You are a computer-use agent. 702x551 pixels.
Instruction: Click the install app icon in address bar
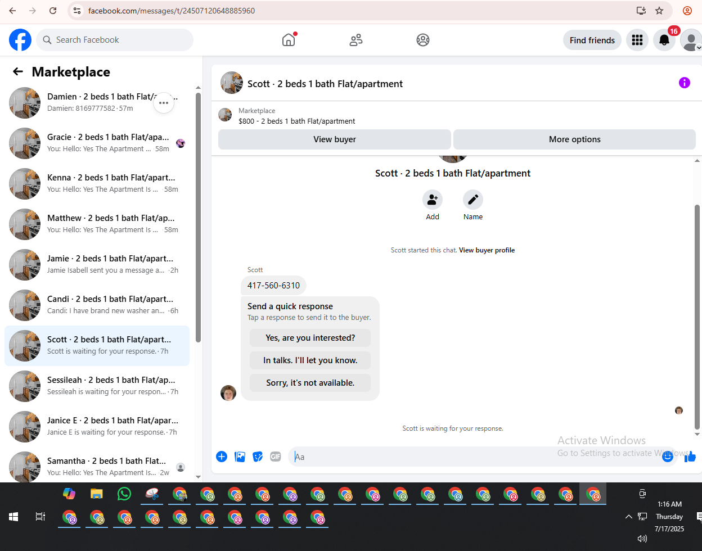641,11
